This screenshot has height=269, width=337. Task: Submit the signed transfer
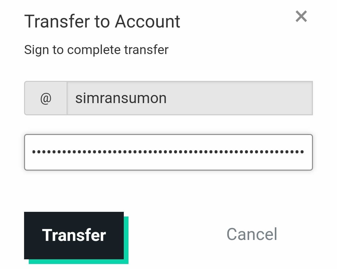[74, 236]
